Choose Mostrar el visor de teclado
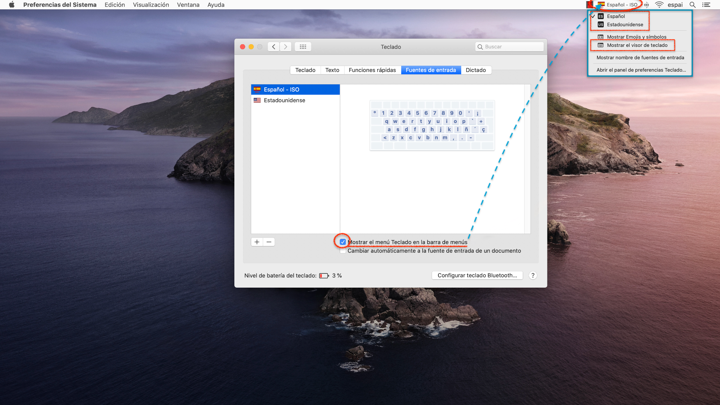The height and width of the screenshot is (405, 720). pyautogui.click(x=637, y=45)
